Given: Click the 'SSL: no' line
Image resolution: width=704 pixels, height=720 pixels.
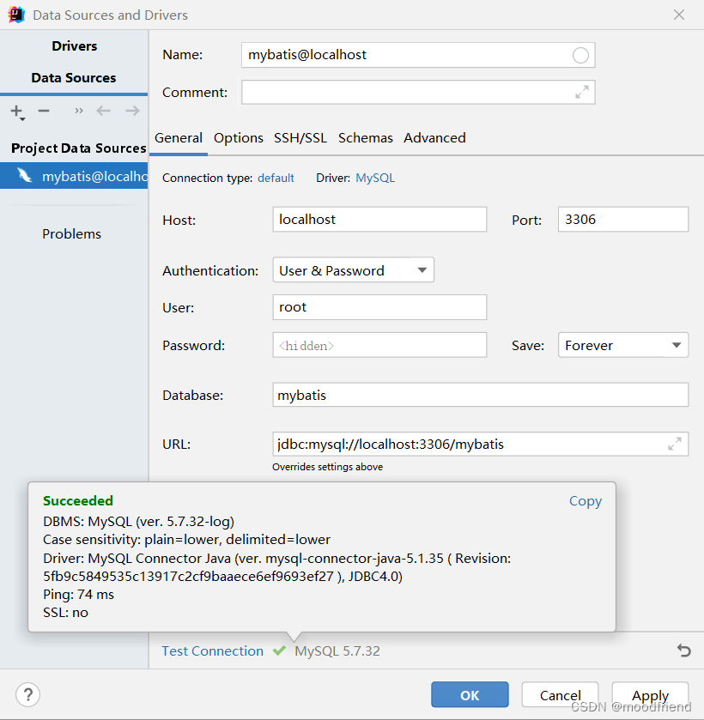Looking at the screenshot, I should (x=65, y=613).
